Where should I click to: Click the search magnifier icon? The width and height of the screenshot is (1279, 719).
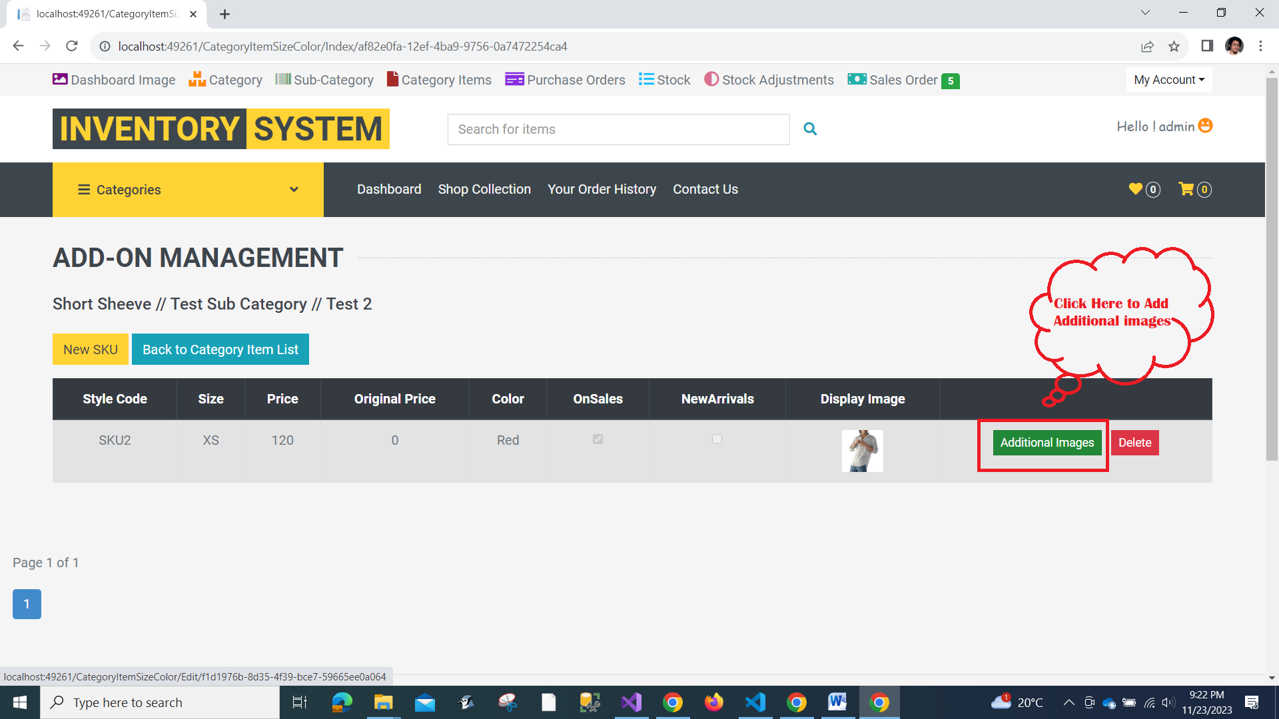[x=810, y=129]
